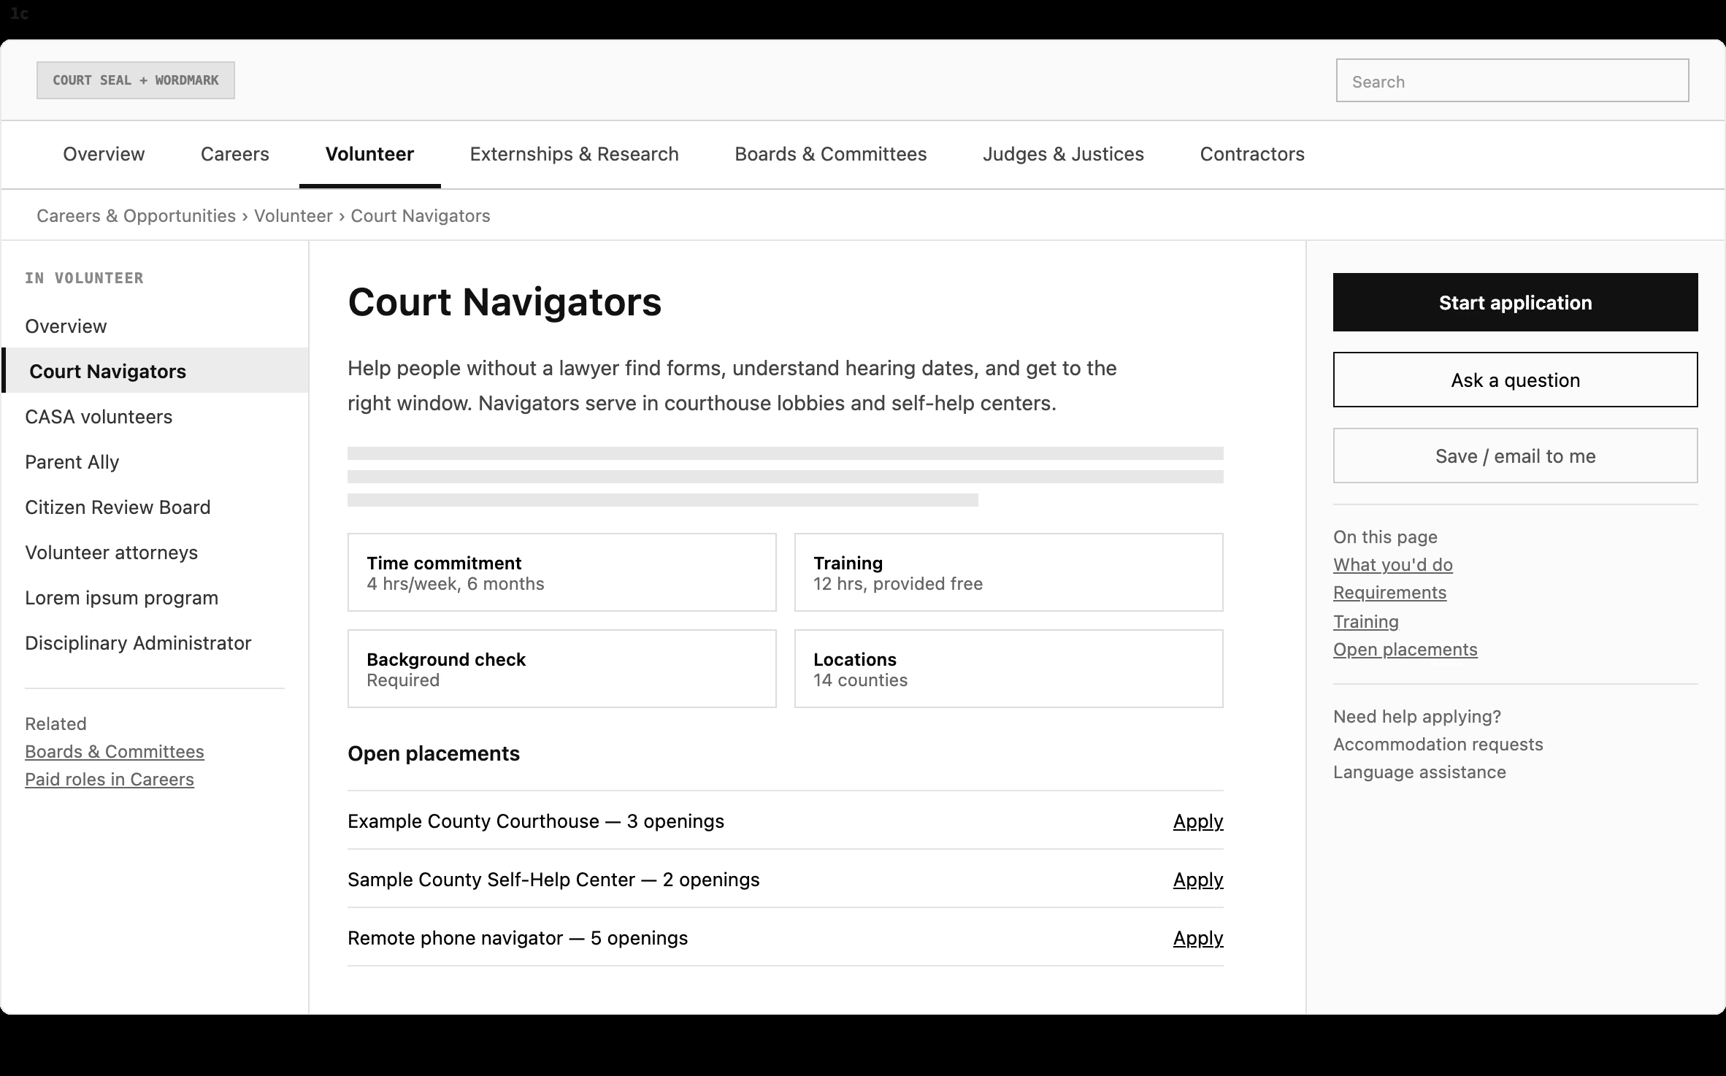
Task: Focus the Search input field
Action: coord(1512,80)
